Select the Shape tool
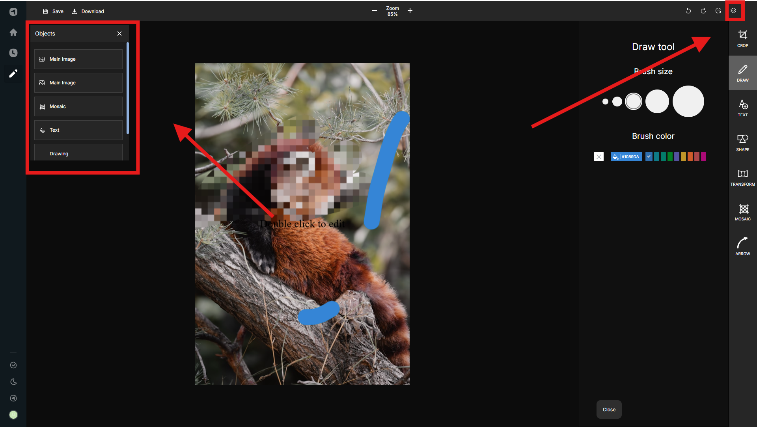757x427 pixels. (x=742, y=143)
